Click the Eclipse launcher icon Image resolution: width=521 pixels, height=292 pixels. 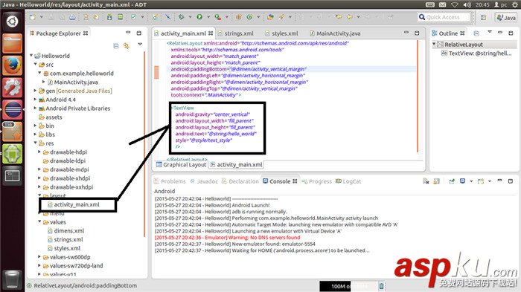point(13,109)
